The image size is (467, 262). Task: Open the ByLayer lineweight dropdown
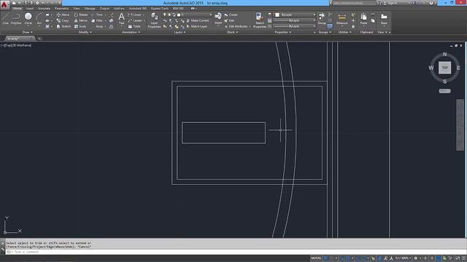(x=295, y=20)
